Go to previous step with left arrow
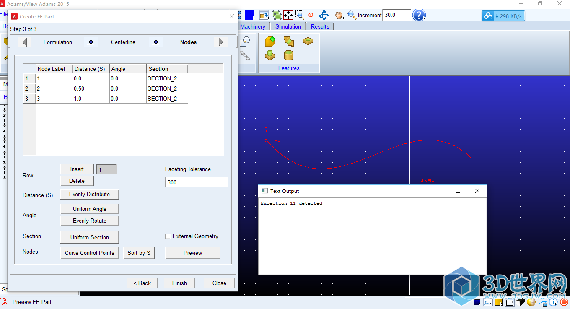 [25, 42]
